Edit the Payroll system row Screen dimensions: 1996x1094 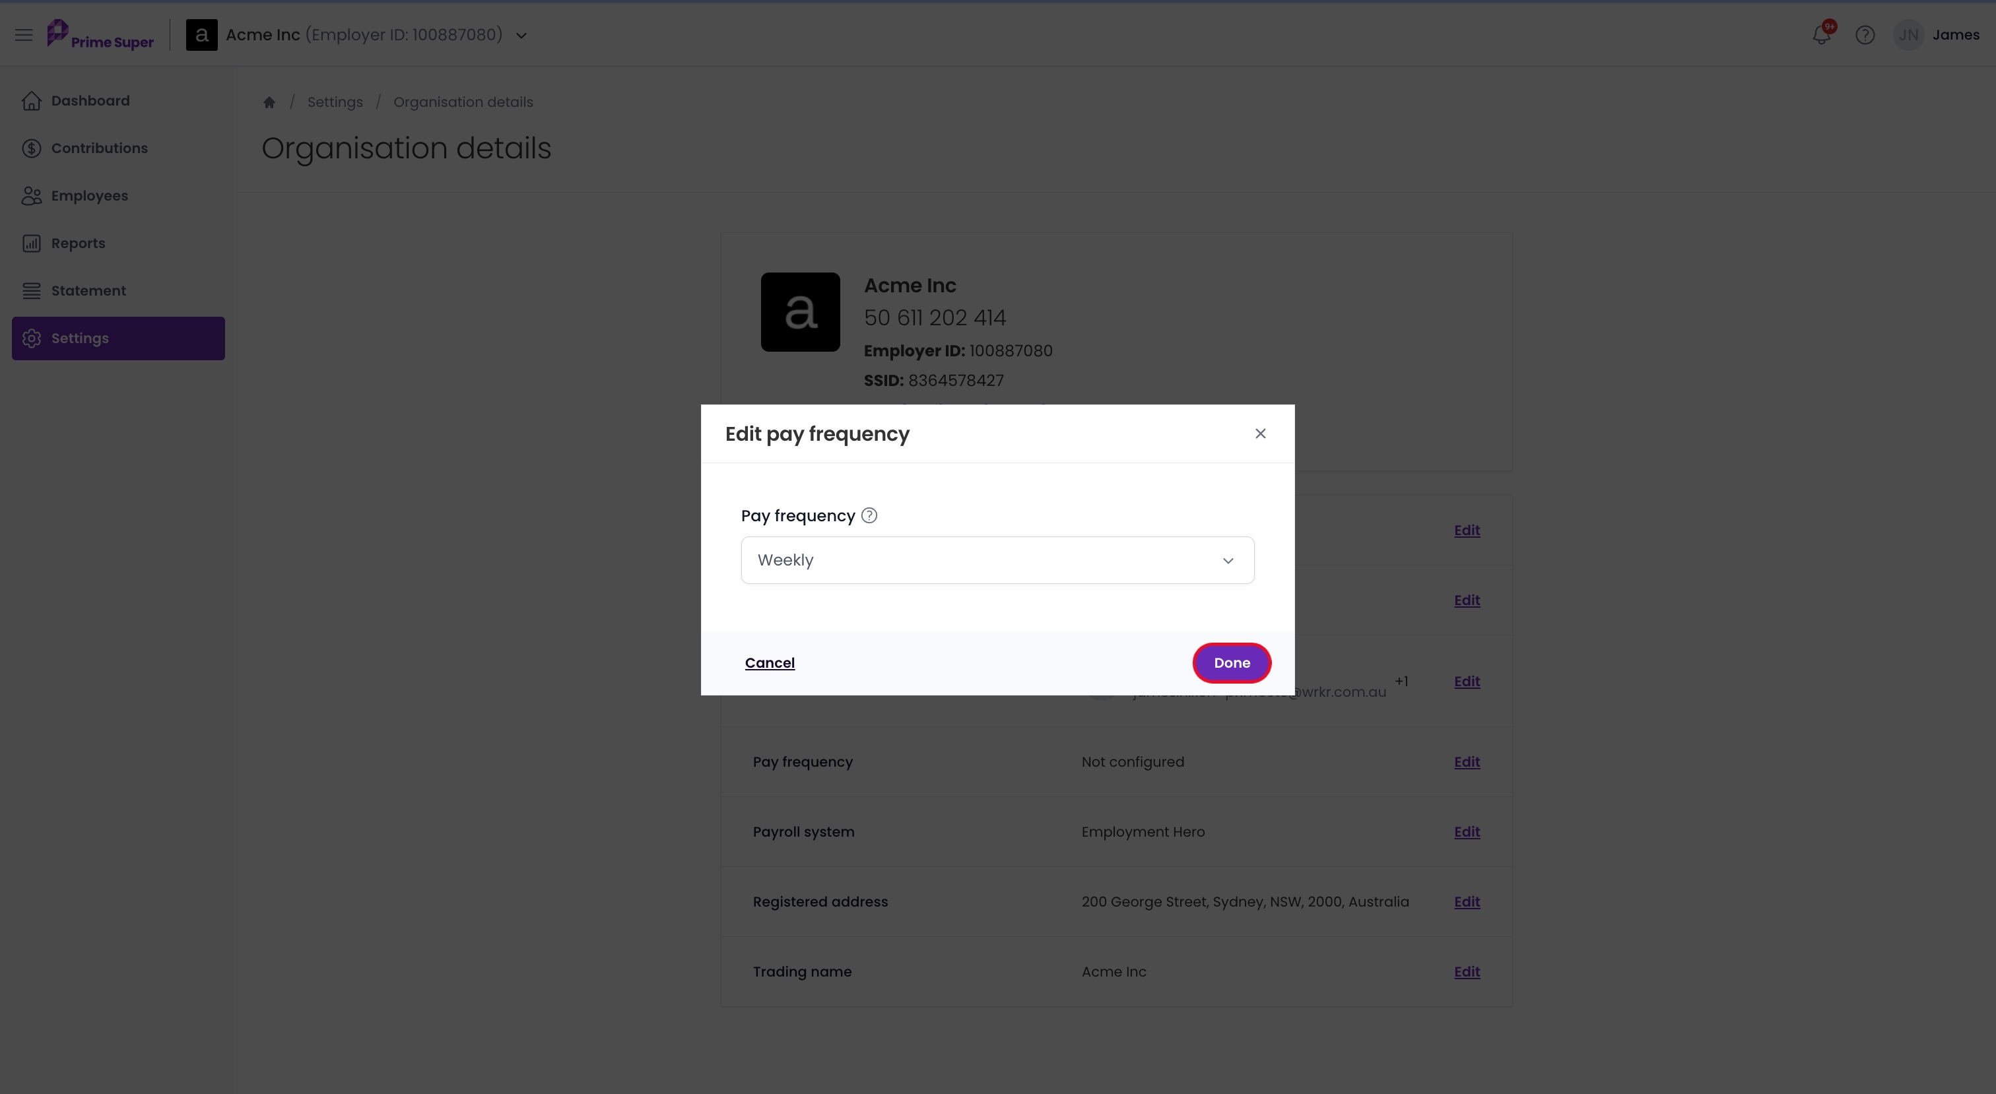tap(1467, 832)
